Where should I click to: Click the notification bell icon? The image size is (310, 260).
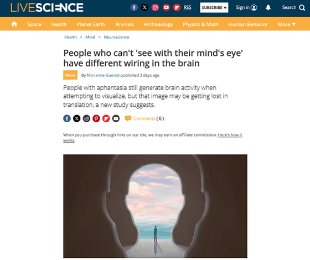pos(268,8)
